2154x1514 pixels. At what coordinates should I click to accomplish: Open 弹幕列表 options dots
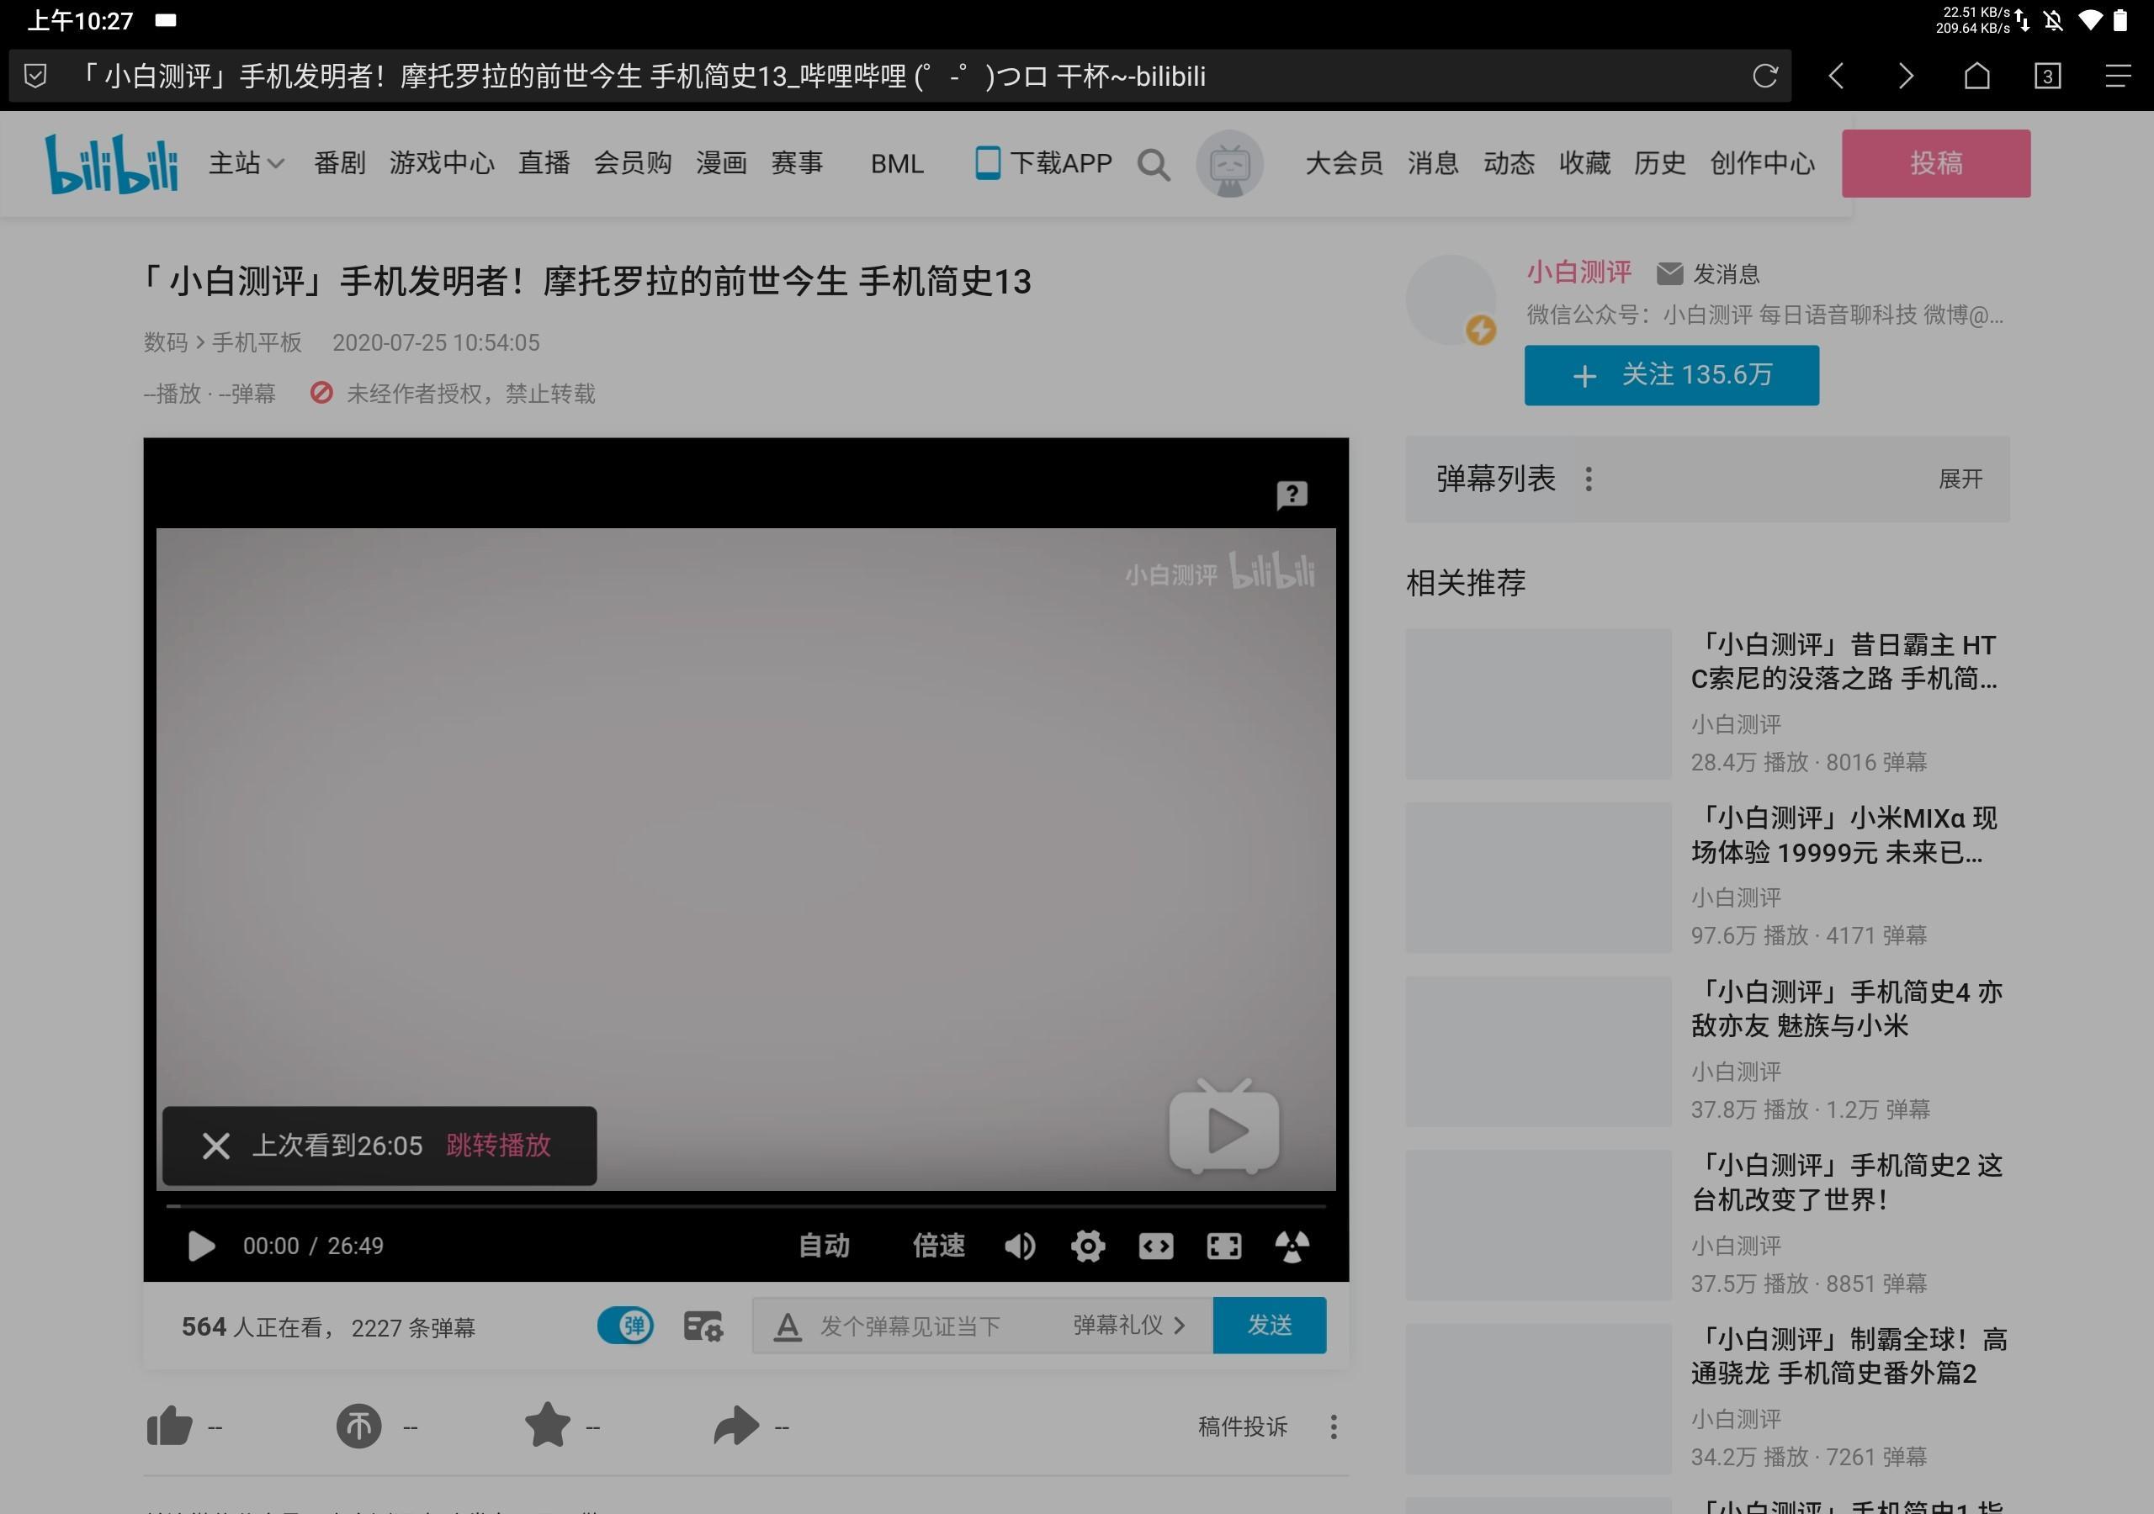[x=1589, y=479]
